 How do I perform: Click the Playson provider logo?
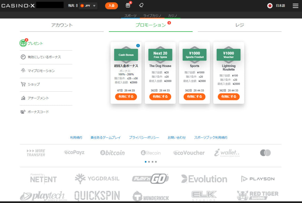point(258,179)
